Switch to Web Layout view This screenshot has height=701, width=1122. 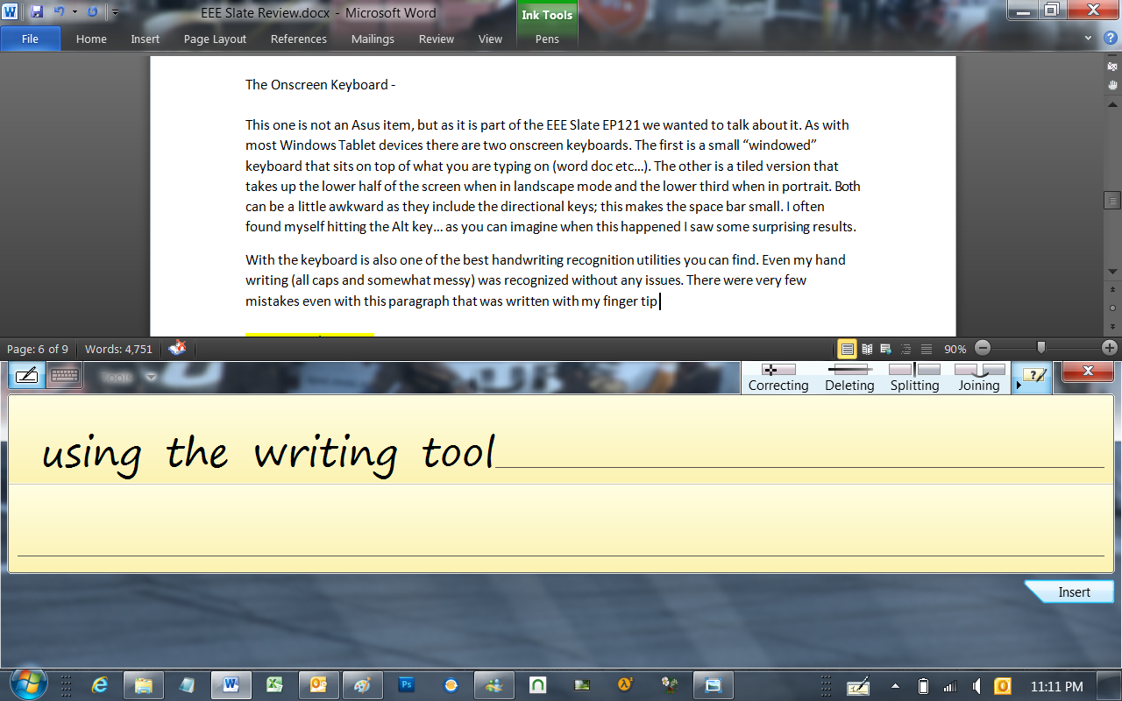pyautogui.click(x=886, y=349)
